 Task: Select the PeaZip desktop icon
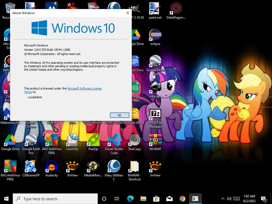pos(93,142)
